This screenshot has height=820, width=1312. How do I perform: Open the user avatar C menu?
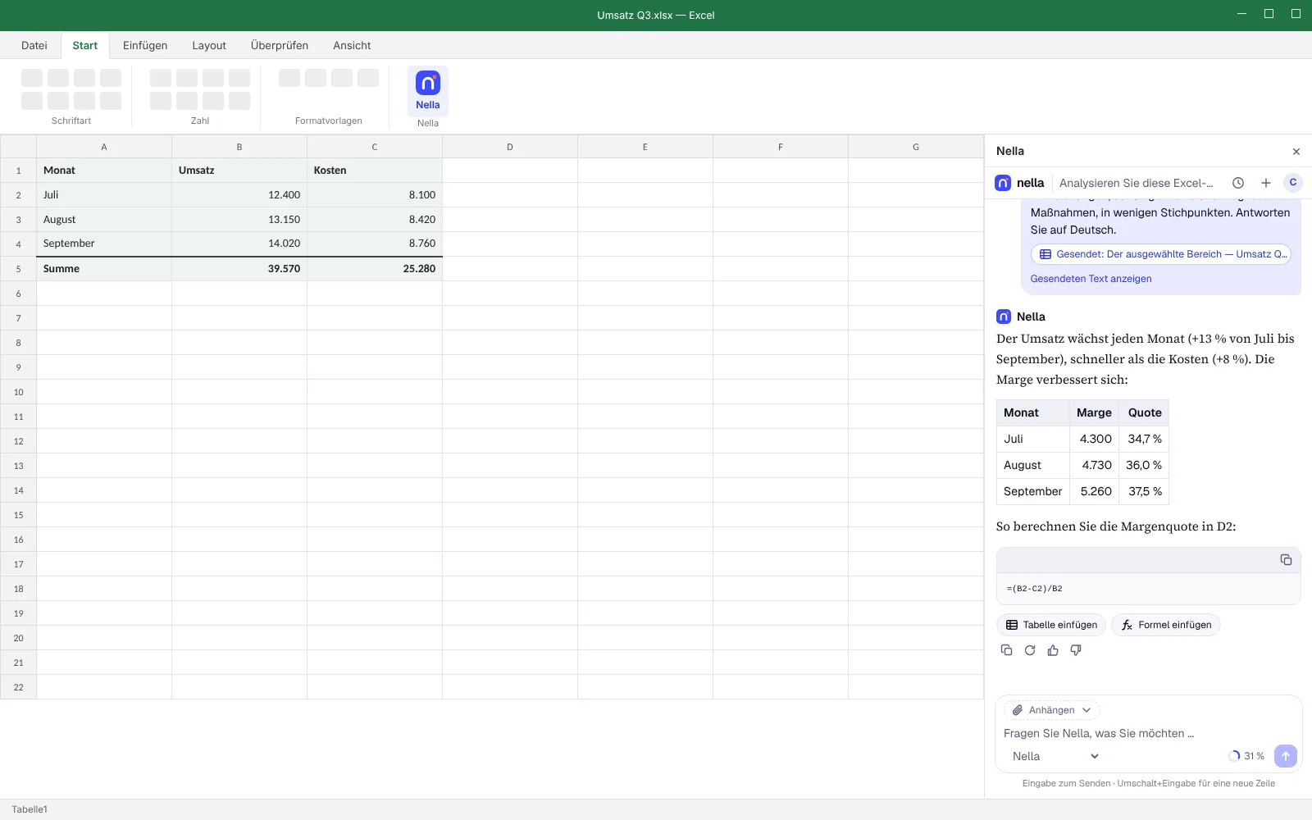click(x=1293, y=183)
